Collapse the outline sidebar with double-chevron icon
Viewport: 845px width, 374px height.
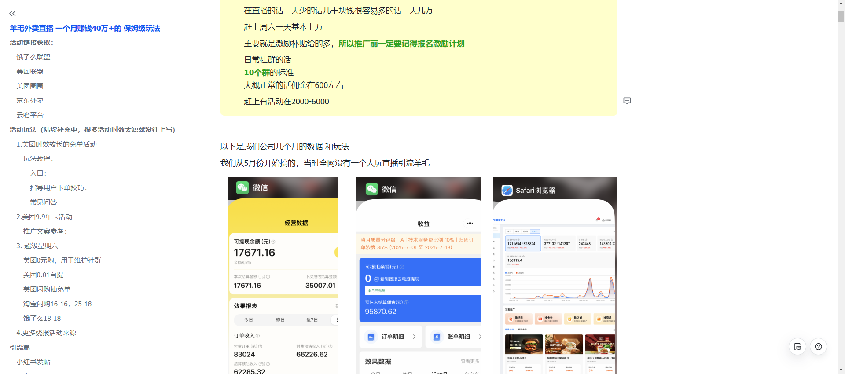coord(12,14)
